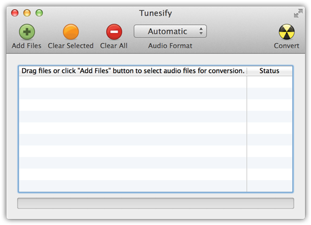Click the yellow-black Convert icon
311x225 pixels.
pyautogui.click(x=287, y=32)
